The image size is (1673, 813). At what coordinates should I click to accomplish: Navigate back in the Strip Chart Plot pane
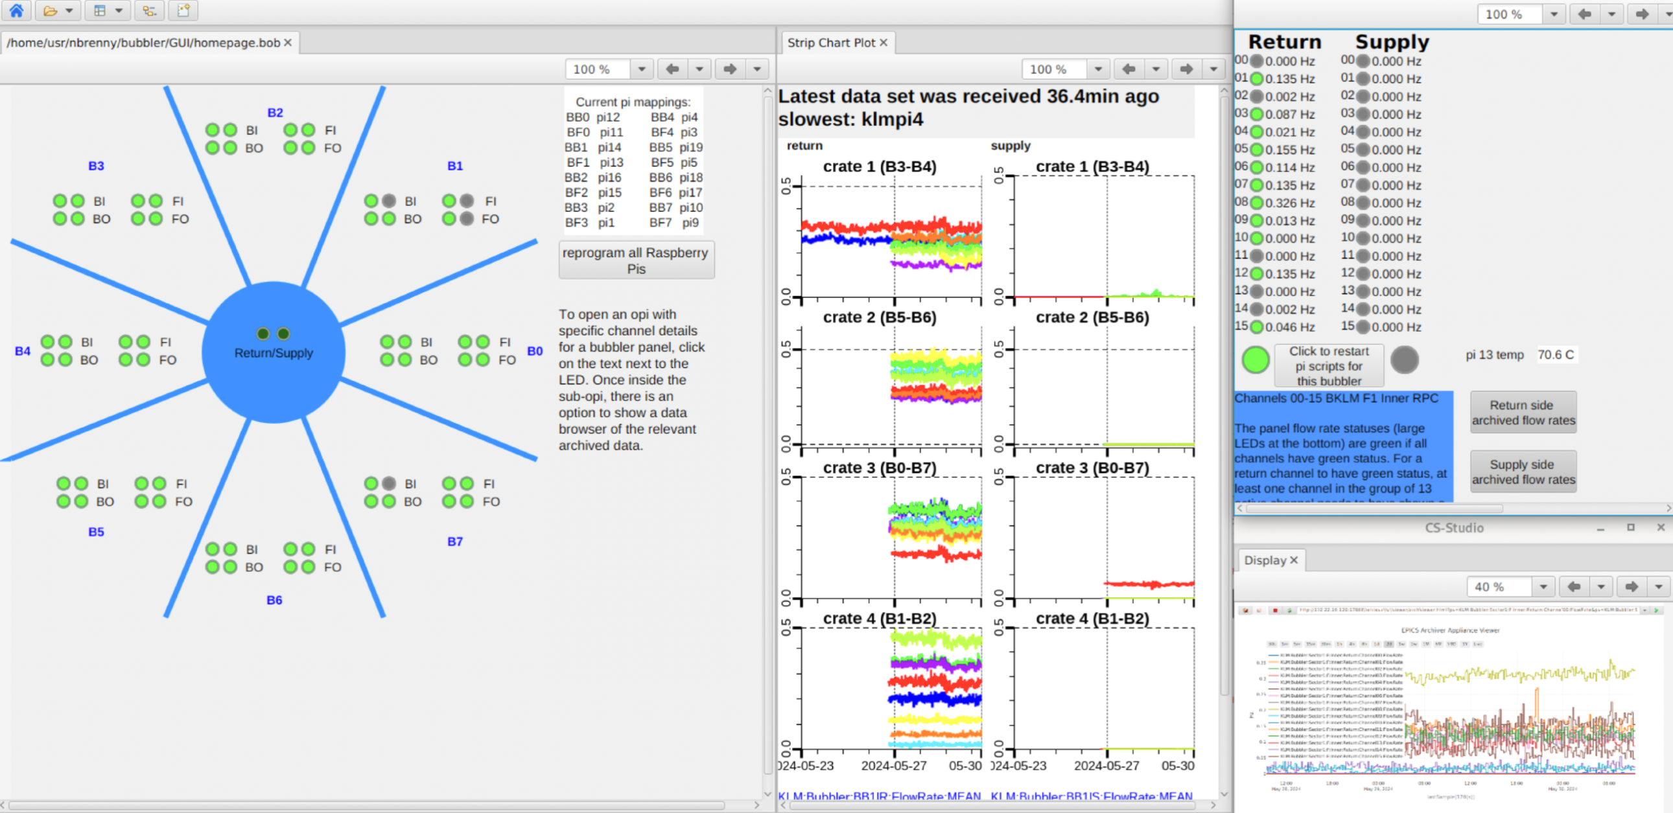1129,69
